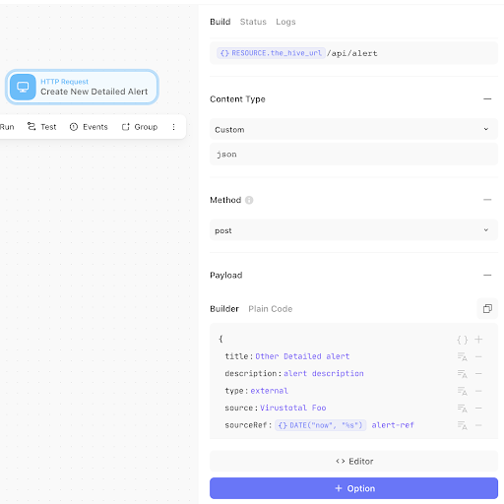Screen dimensions: 504x504
Task: Click the copy payload icon next to Builder
Action: pos(487,309)
